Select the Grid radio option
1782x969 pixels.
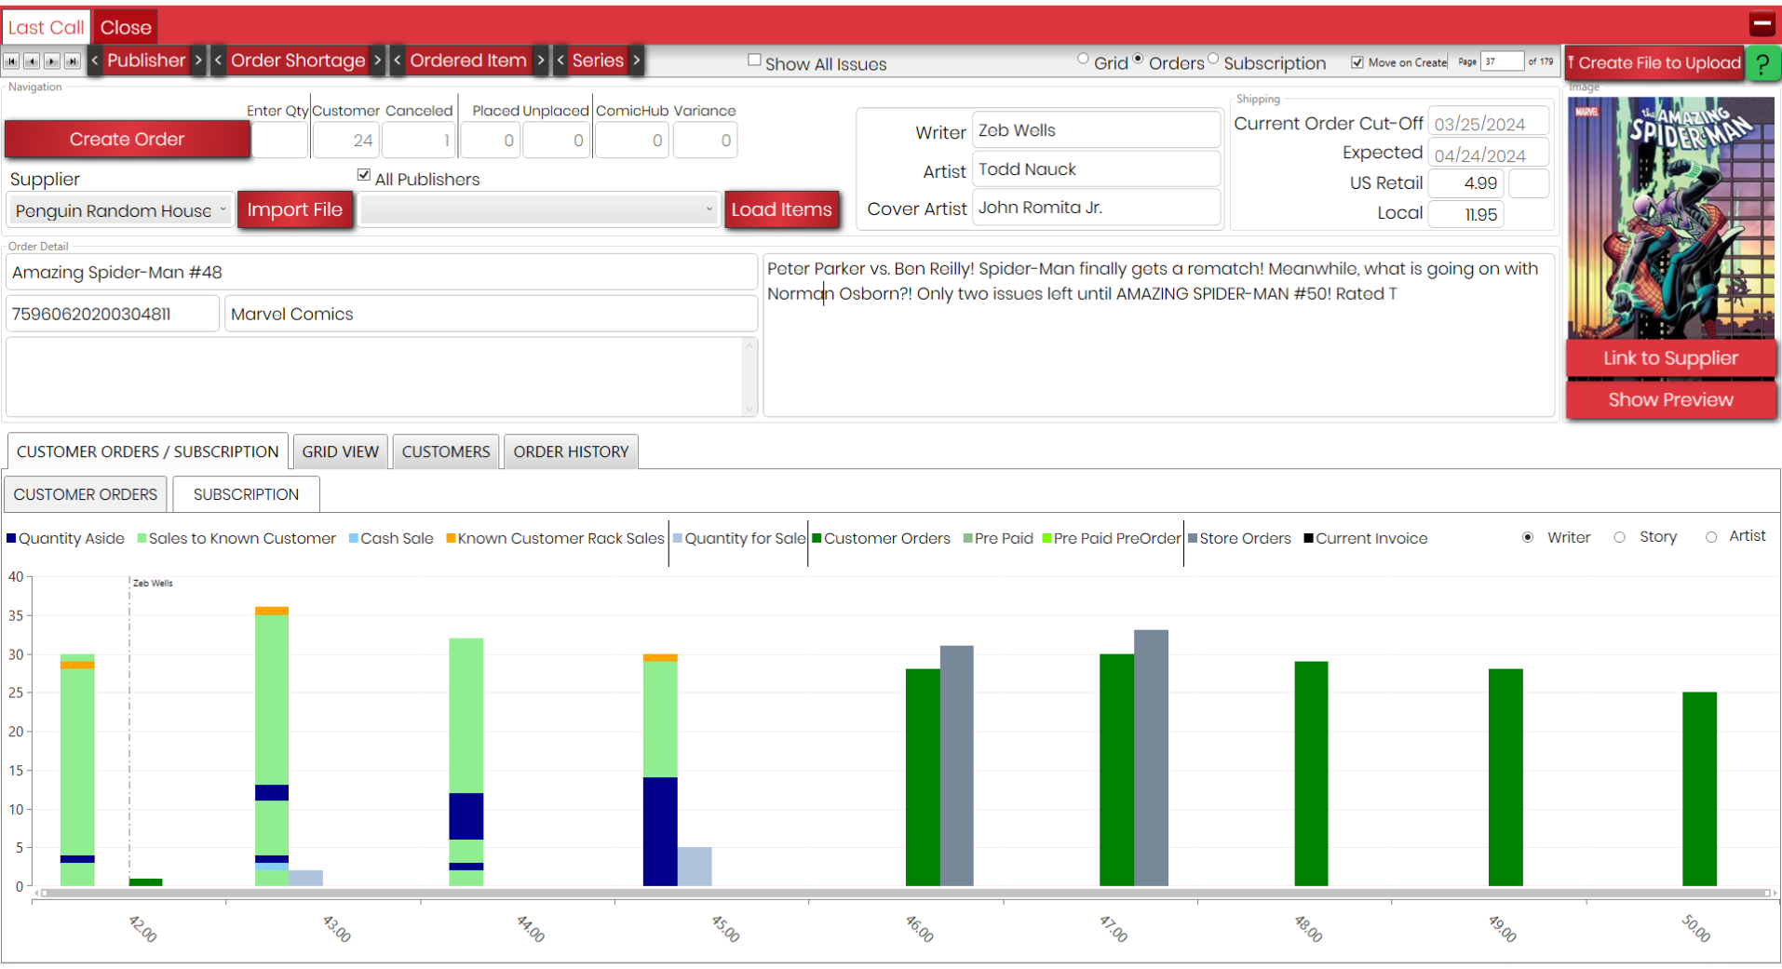1083,59
